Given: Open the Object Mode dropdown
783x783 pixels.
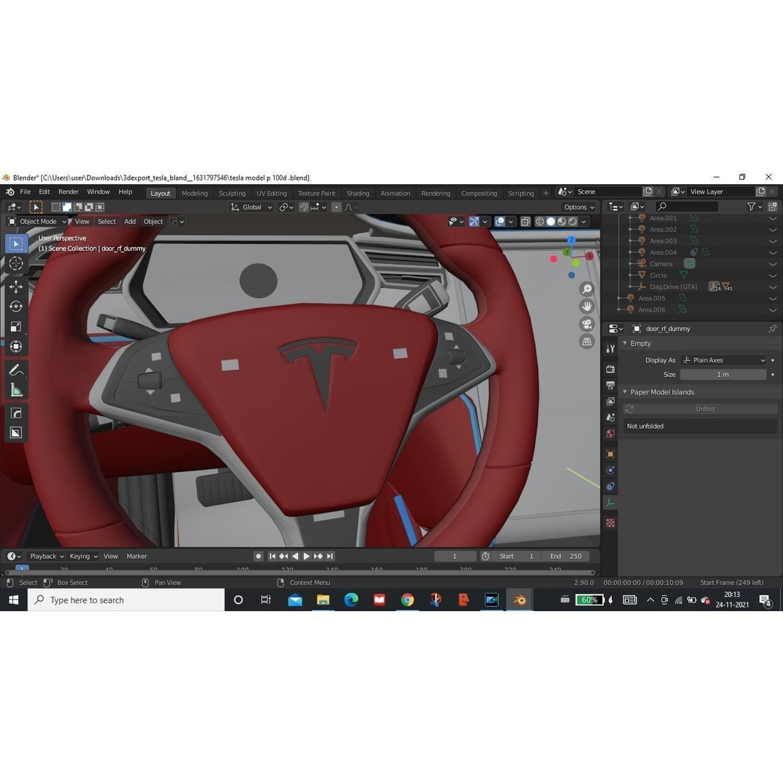Looking at the screenshot, I should [x=38, y=221].
